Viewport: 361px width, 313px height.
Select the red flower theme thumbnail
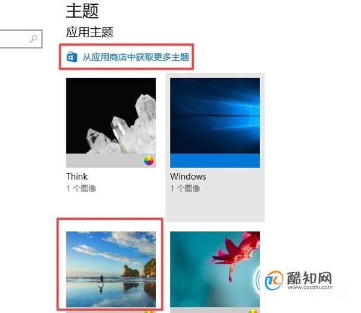click(x=215, y=269)
